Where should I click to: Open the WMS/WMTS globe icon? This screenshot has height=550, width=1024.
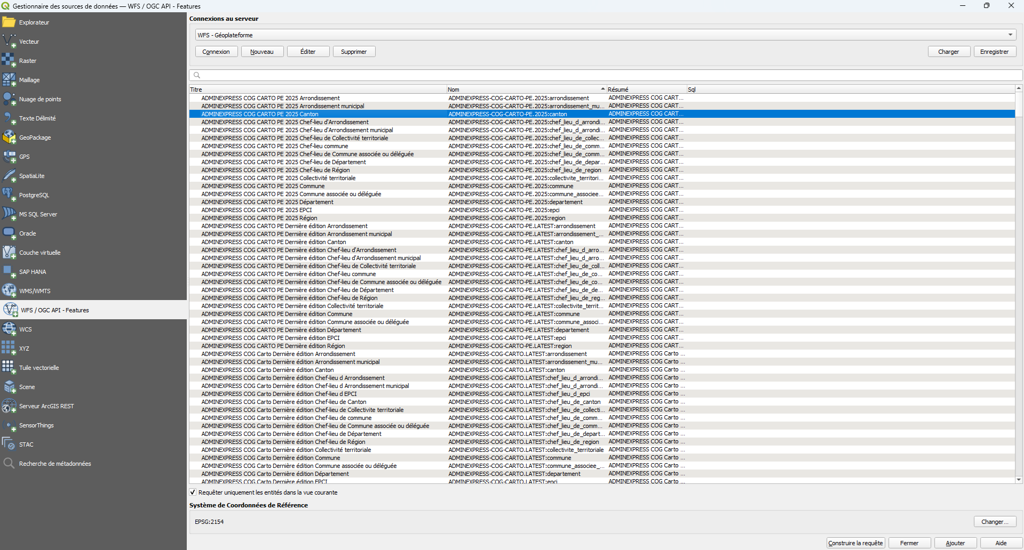(9, 291)
